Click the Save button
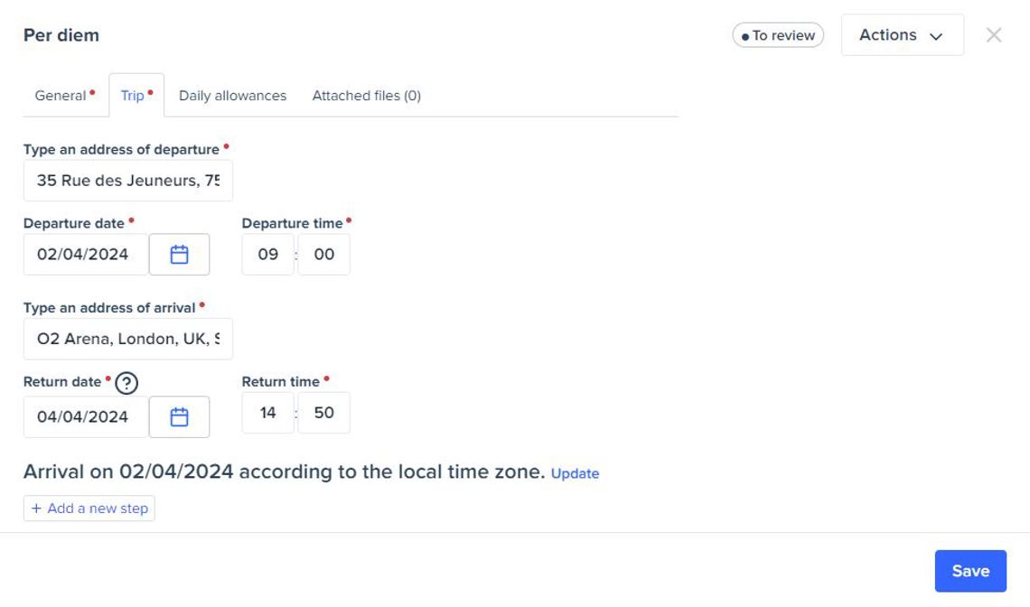The image size is (1030, 607). click(970, 571)
